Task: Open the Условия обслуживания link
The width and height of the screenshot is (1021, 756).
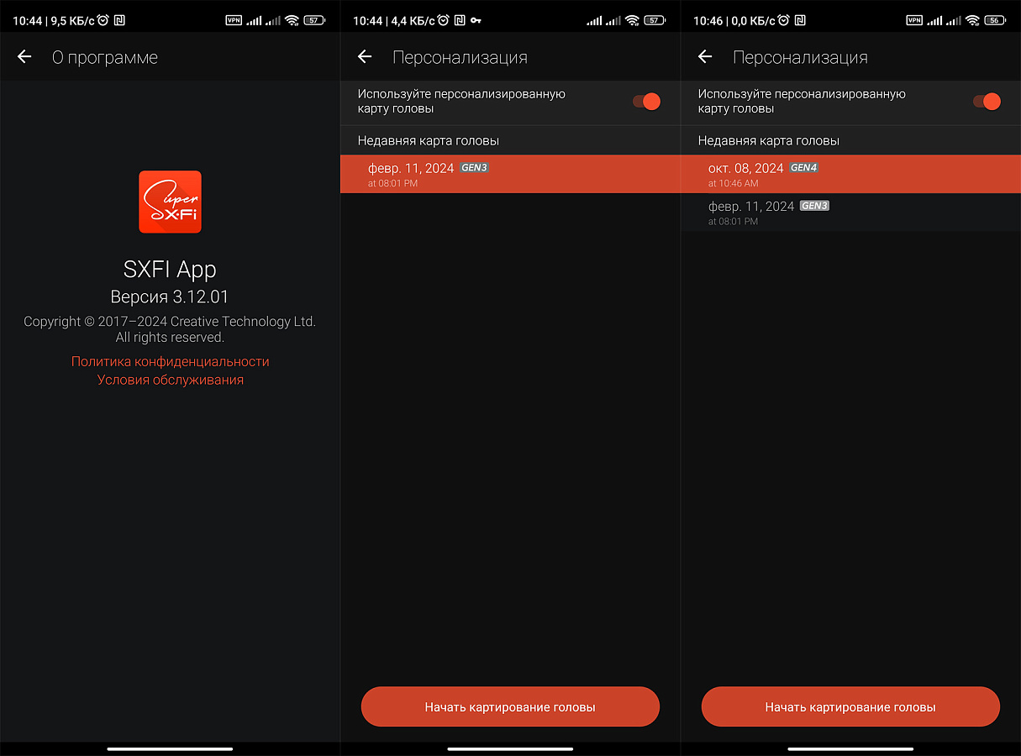Action: (x=170, y=380)
